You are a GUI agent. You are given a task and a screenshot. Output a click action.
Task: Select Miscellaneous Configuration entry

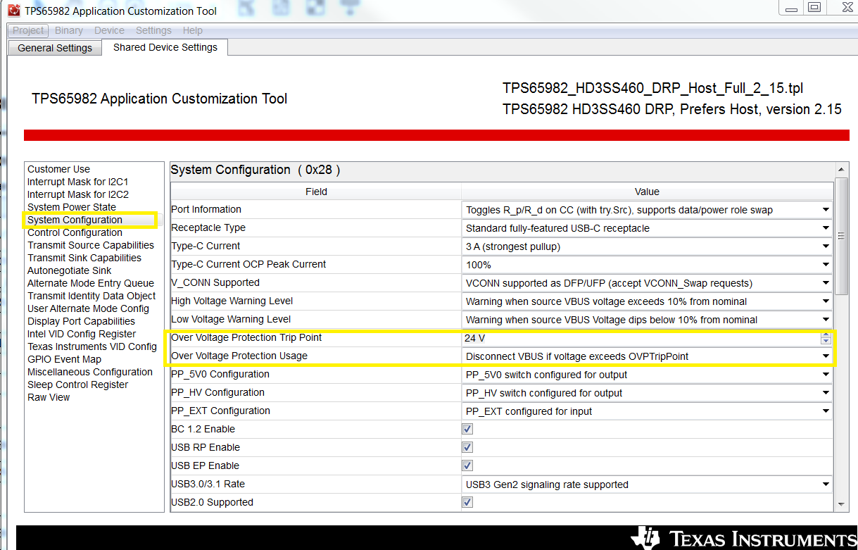pyautogui.click(x=90, y=372)
